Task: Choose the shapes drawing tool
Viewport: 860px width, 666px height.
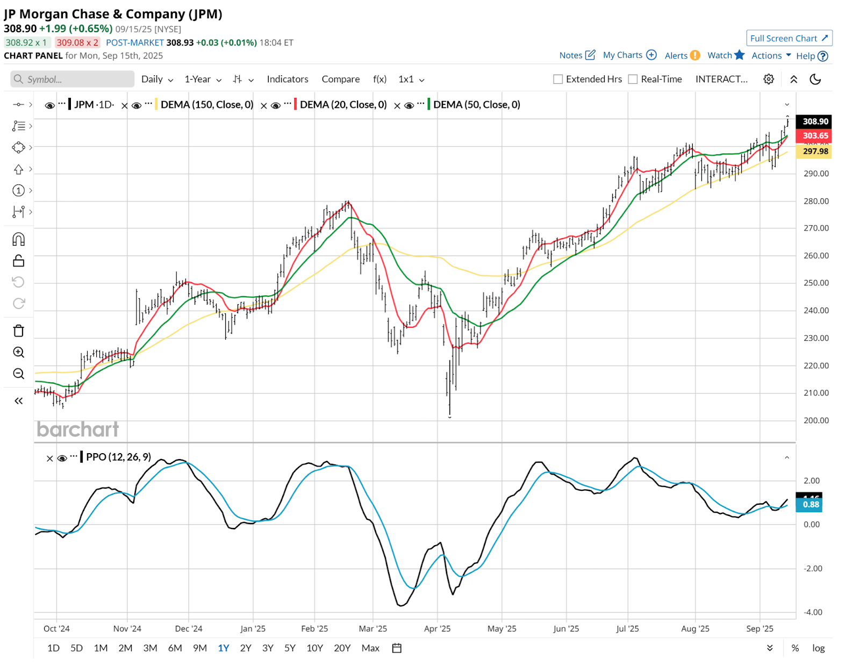Action: click(x=18, y=147)
